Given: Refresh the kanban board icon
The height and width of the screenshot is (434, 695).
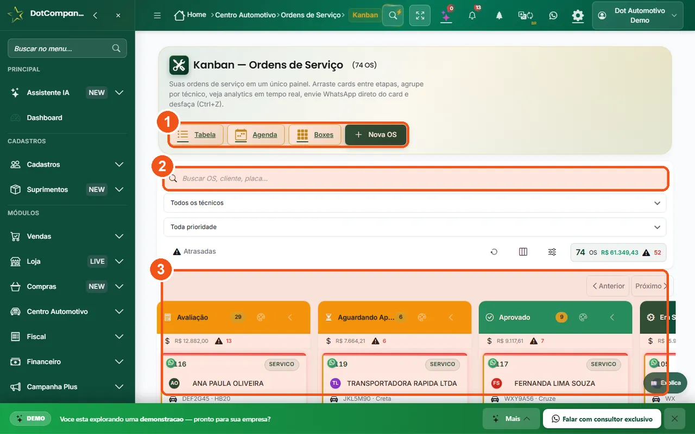Looking at the screenshot, I should 494,252.
